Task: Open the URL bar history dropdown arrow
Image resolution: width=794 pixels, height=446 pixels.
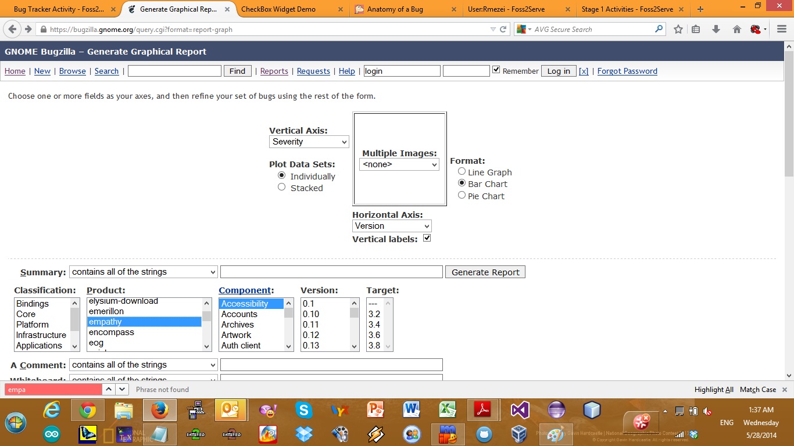Action: click(x=493, y=29)
